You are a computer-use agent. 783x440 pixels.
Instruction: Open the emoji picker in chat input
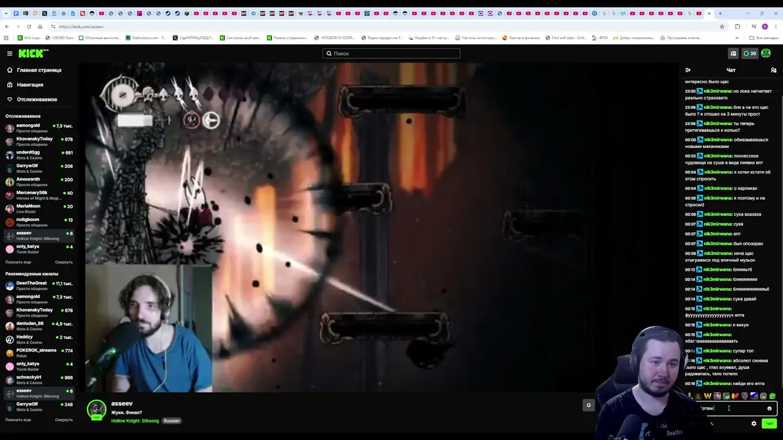770,408
